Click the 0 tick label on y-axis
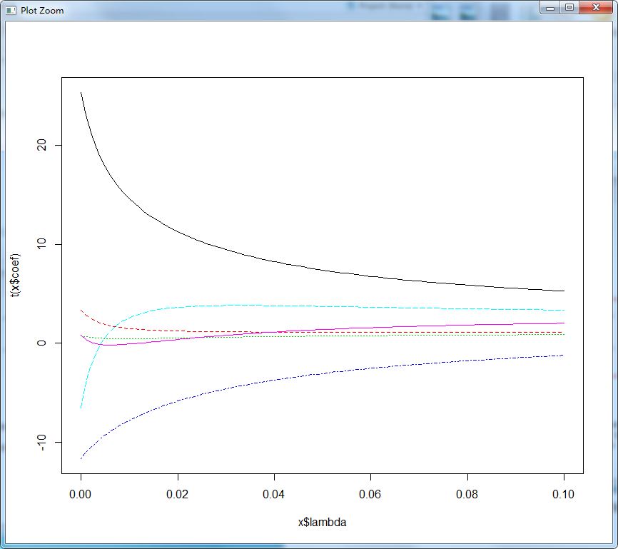618x549 pixels. pyautogui.click(x=41, y=343)
